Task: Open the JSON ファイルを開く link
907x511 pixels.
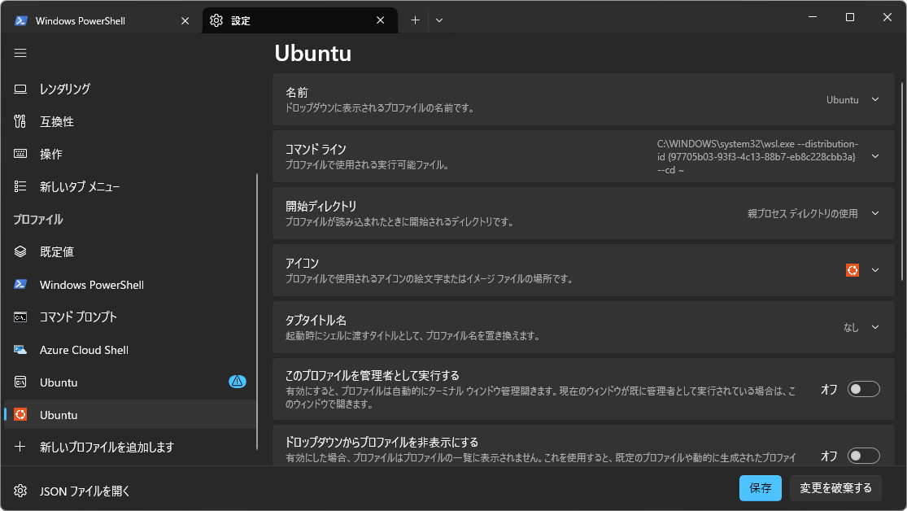Action: [85, 491]
